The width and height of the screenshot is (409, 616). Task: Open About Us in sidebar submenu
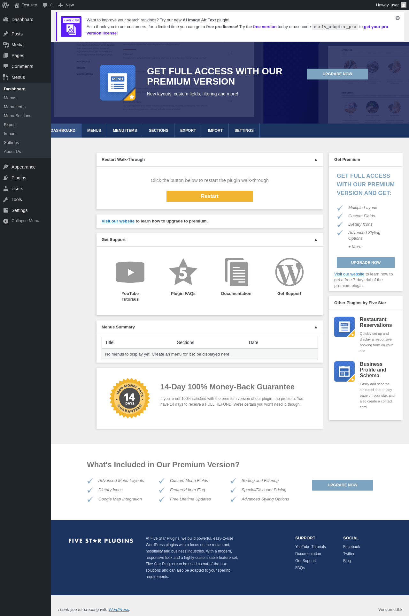(12, 152)
